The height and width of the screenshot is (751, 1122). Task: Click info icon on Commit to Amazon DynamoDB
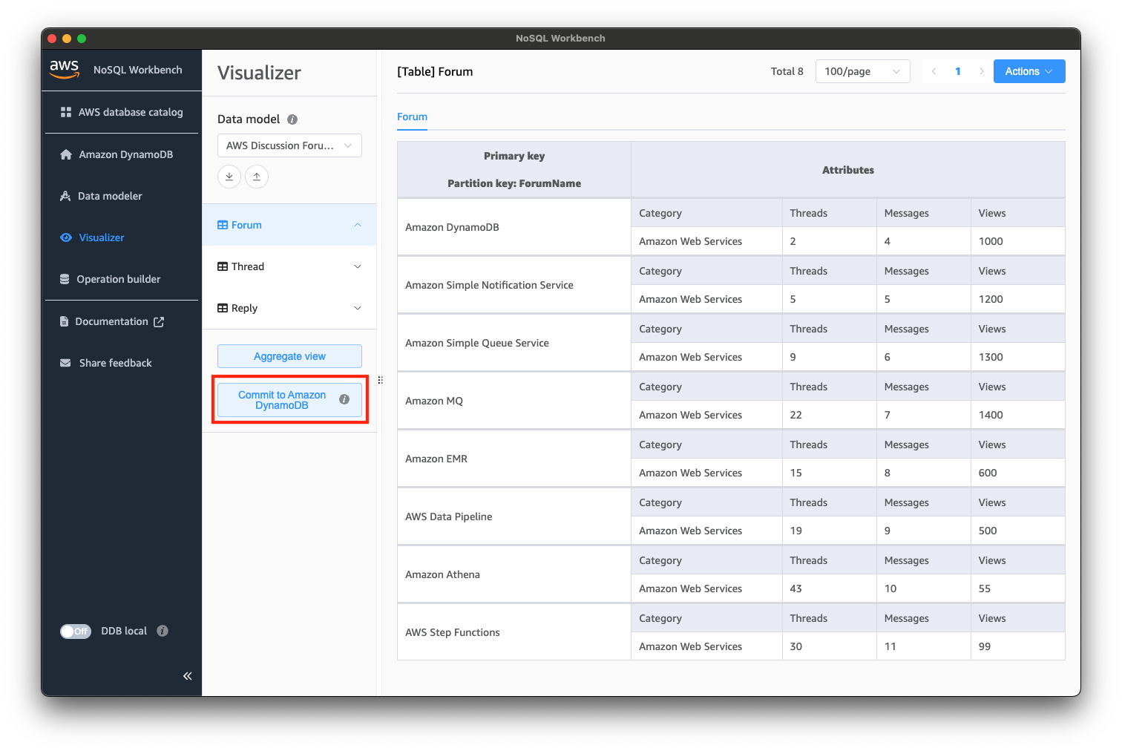pos(344,399)
